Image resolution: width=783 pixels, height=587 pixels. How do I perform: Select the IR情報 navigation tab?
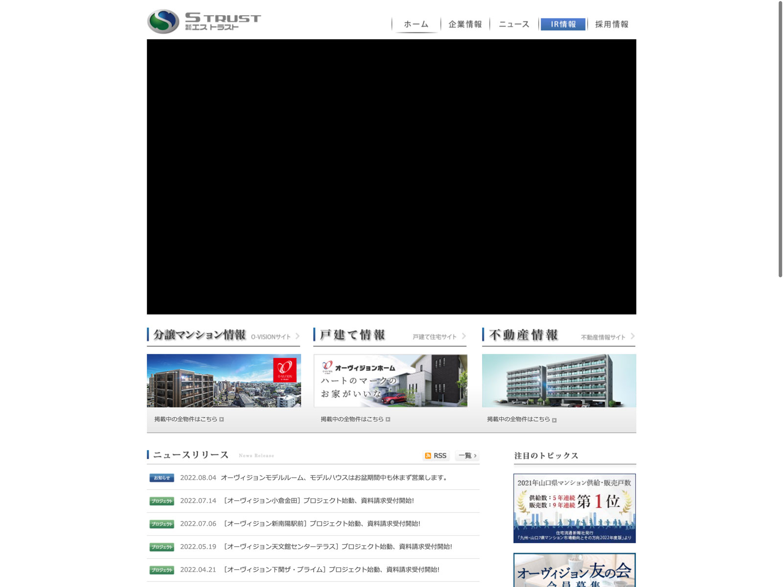point(563,24)
